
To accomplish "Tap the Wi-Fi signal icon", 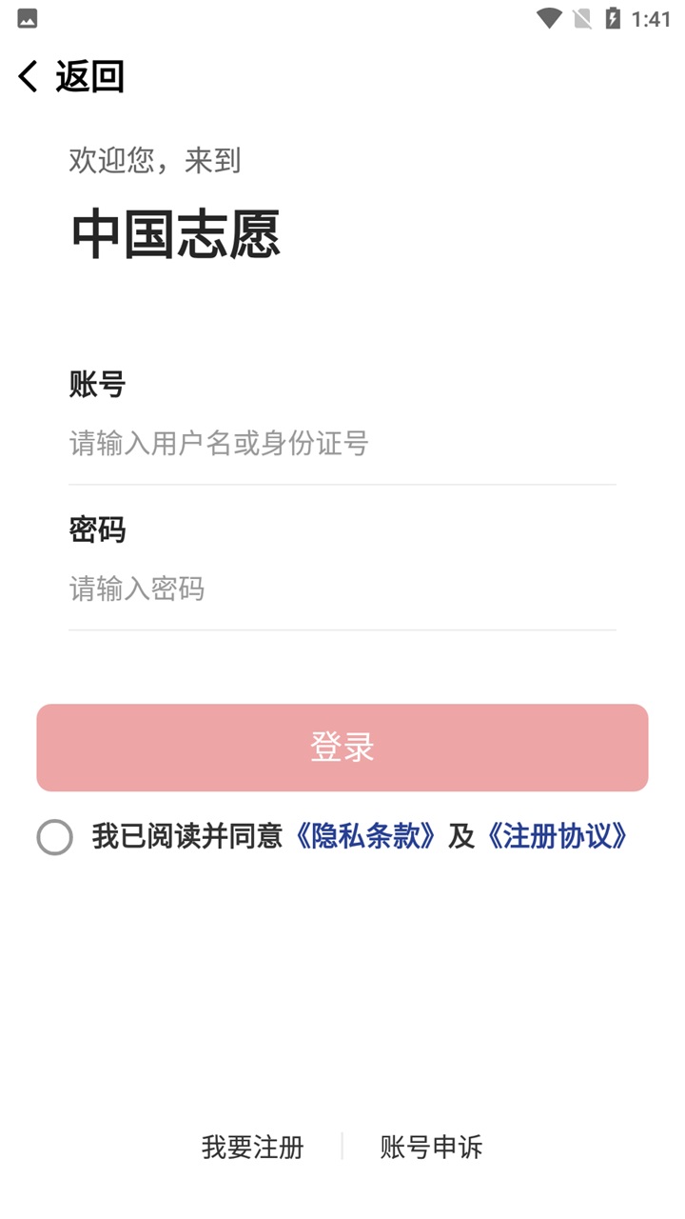I will coord(549,18).
